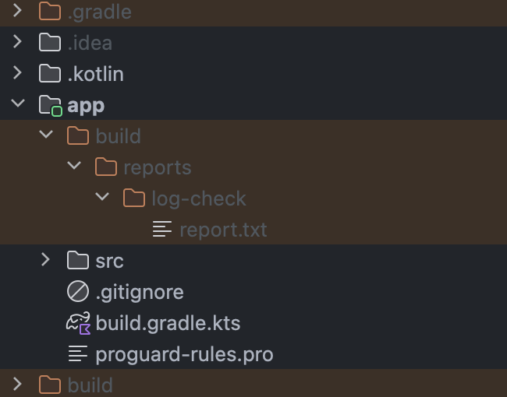Expand the .gradle folder chevron

[17, 11]
